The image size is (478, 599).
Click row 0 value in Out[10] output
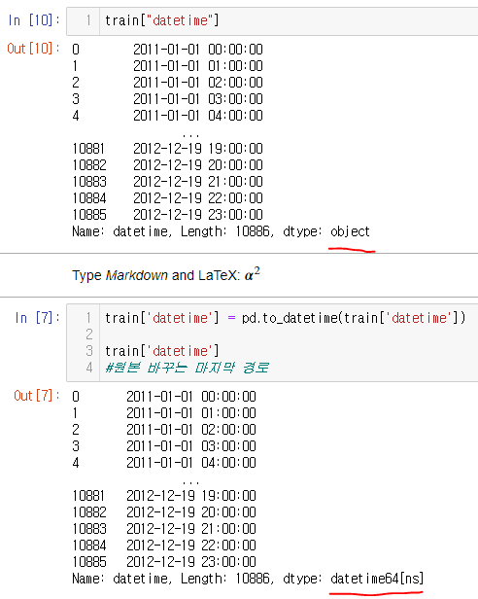[198, 50]
